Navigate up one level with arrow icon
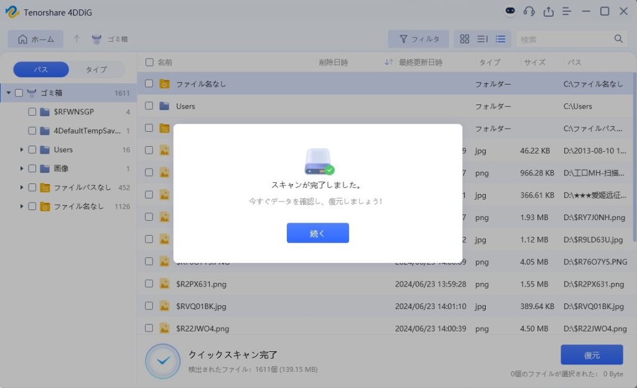The width and height of the screenshot is (637, 388). point(77,39)
